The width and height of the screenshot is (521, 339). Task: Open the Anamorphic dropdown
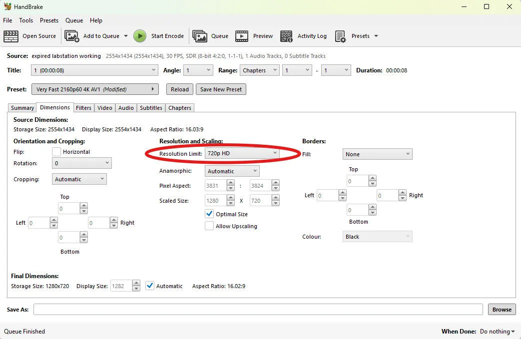[232, 171]
